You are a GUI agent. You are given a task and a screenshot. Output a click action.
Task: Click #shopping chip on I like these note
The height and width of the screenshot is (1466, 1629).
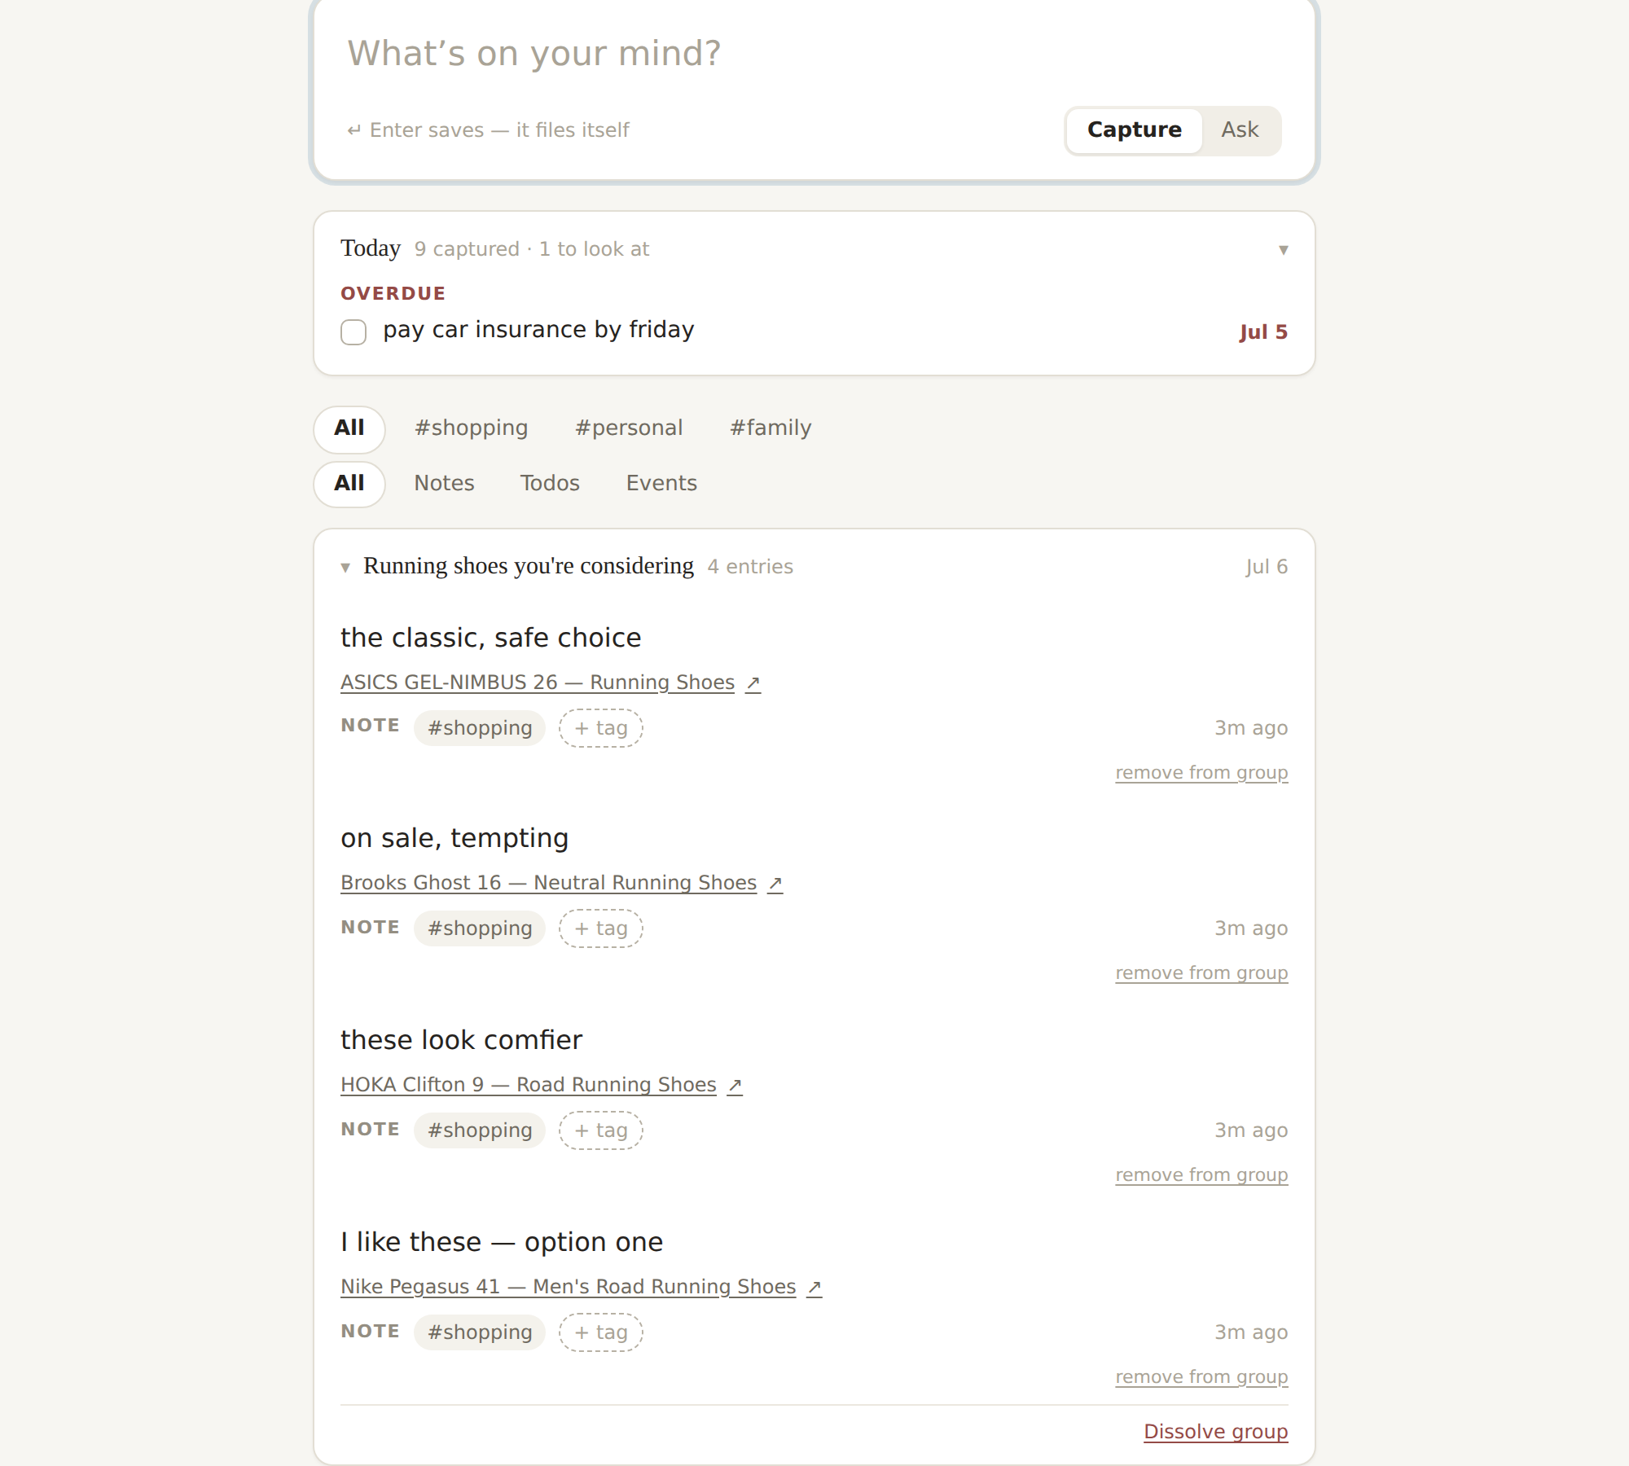pos(480,1332)
